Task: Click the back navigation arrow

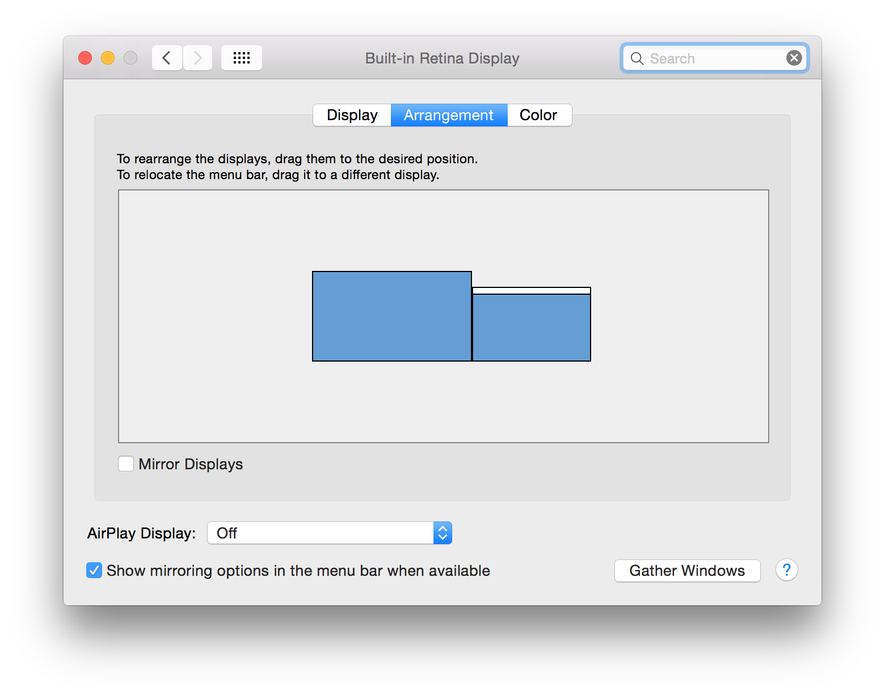Action: click(x=166, y=57)
